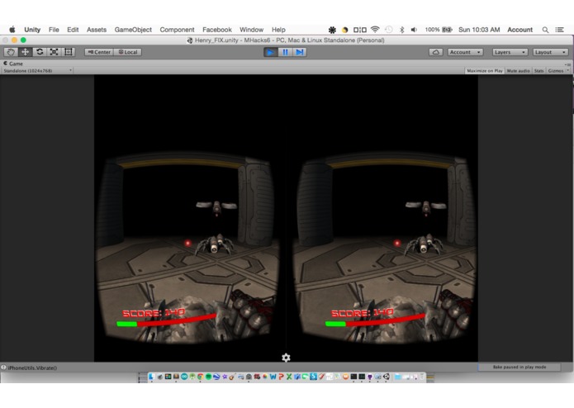Open the Layers dropdown
Screen dimensions: 574x408
point(510,52)
